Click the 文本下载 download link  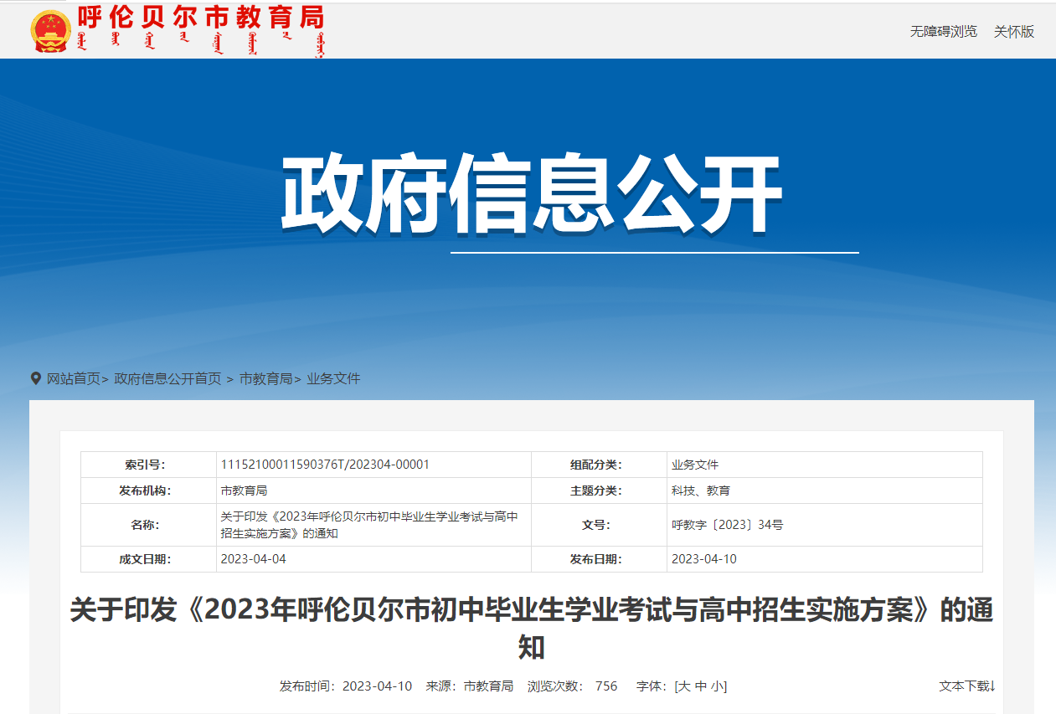963,686
